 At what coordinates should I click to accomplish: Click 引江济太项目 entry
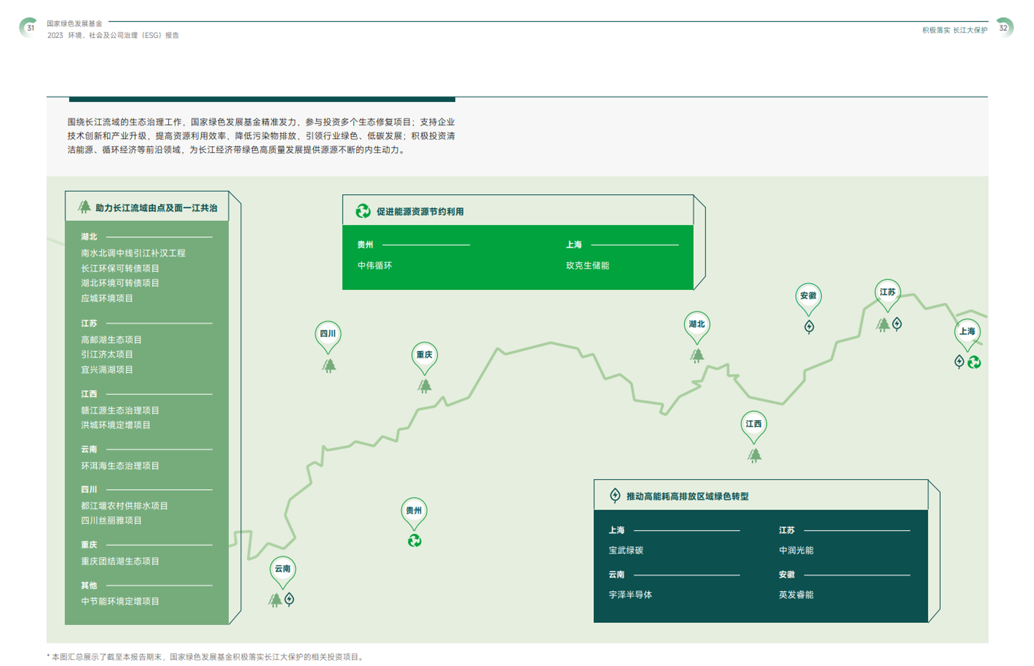tap(107, 354)
